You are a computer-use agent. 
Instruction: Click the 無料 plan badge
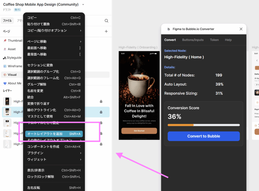(x=17, y=10)
